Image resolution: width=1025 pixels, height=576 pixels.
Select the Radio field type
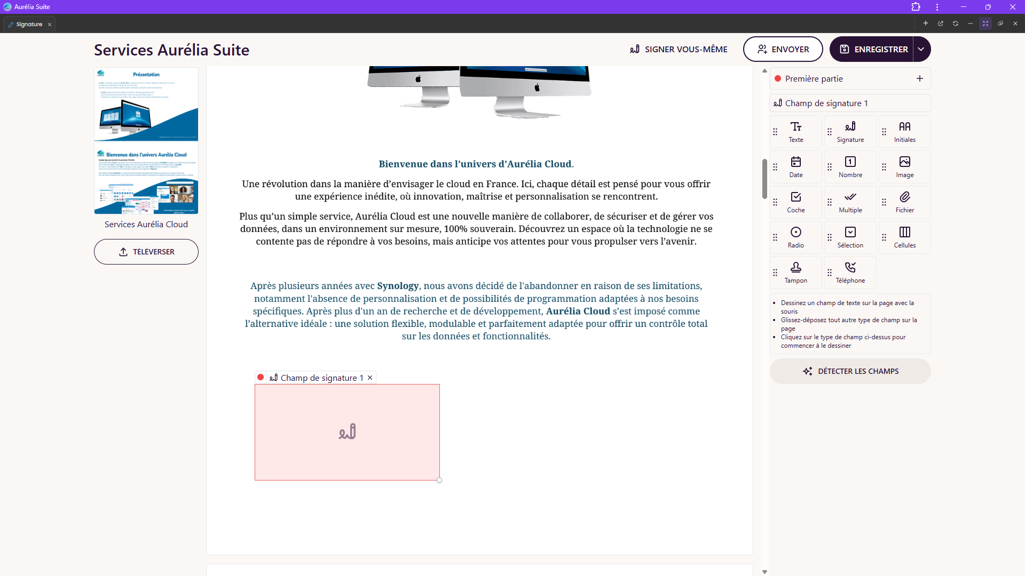pos(796,237)
